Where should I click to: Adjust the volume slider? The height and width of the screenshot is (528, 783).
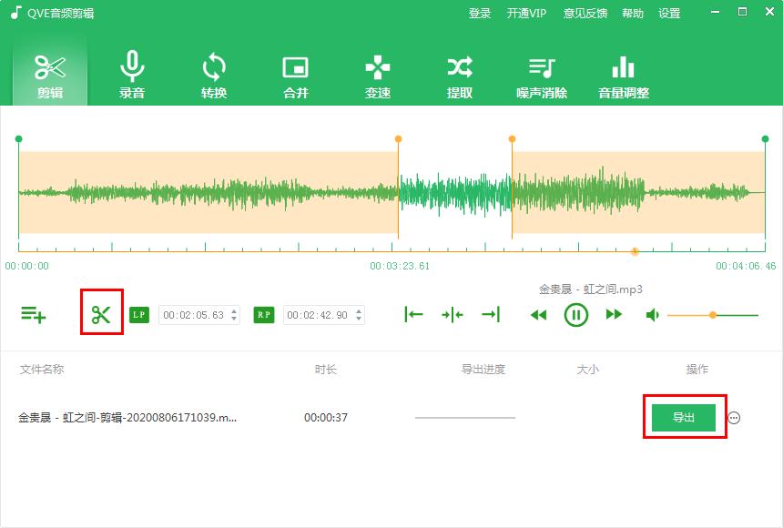(x=713, y=314)
